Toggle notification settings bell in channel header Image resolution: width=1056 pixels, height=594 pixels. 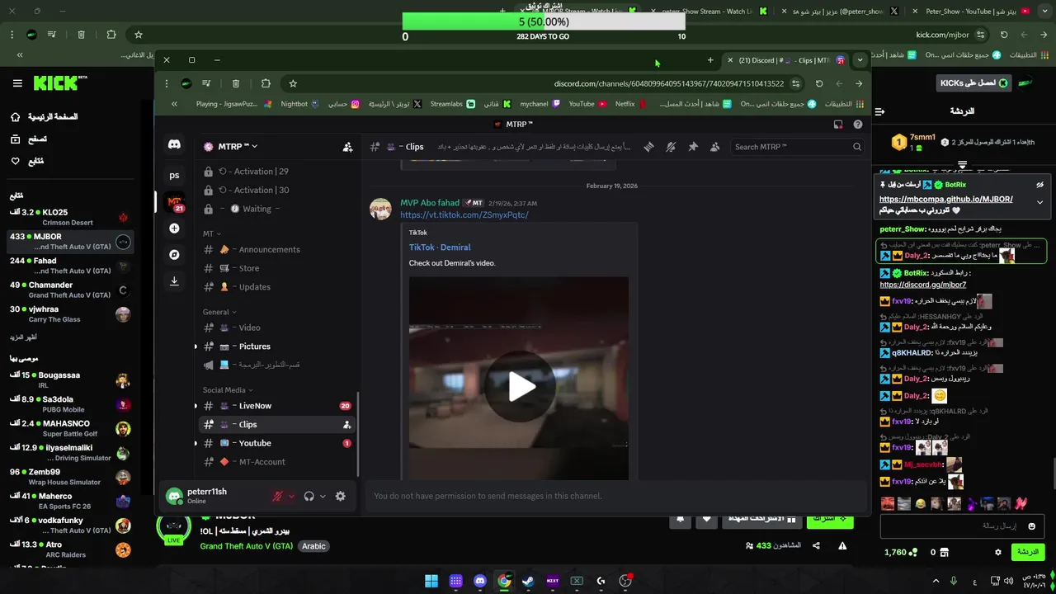coord(671,147)
